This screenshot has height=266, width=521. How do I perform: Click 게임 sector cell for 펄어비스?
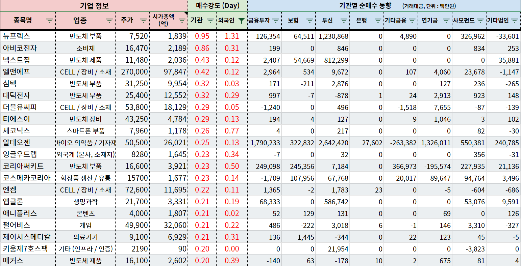coord(85,225)
